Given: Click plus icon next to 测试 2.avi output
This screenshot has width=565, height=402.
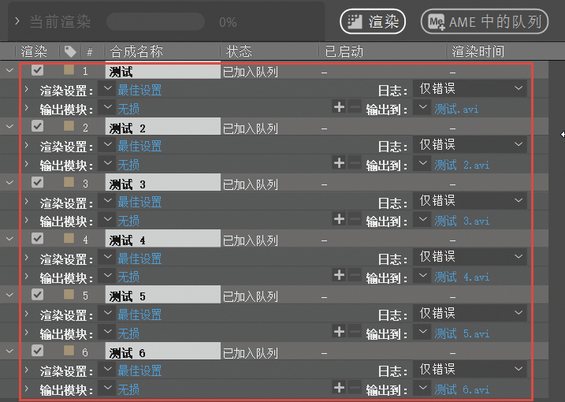Looking at the screenshot, I should click(339, 163).
